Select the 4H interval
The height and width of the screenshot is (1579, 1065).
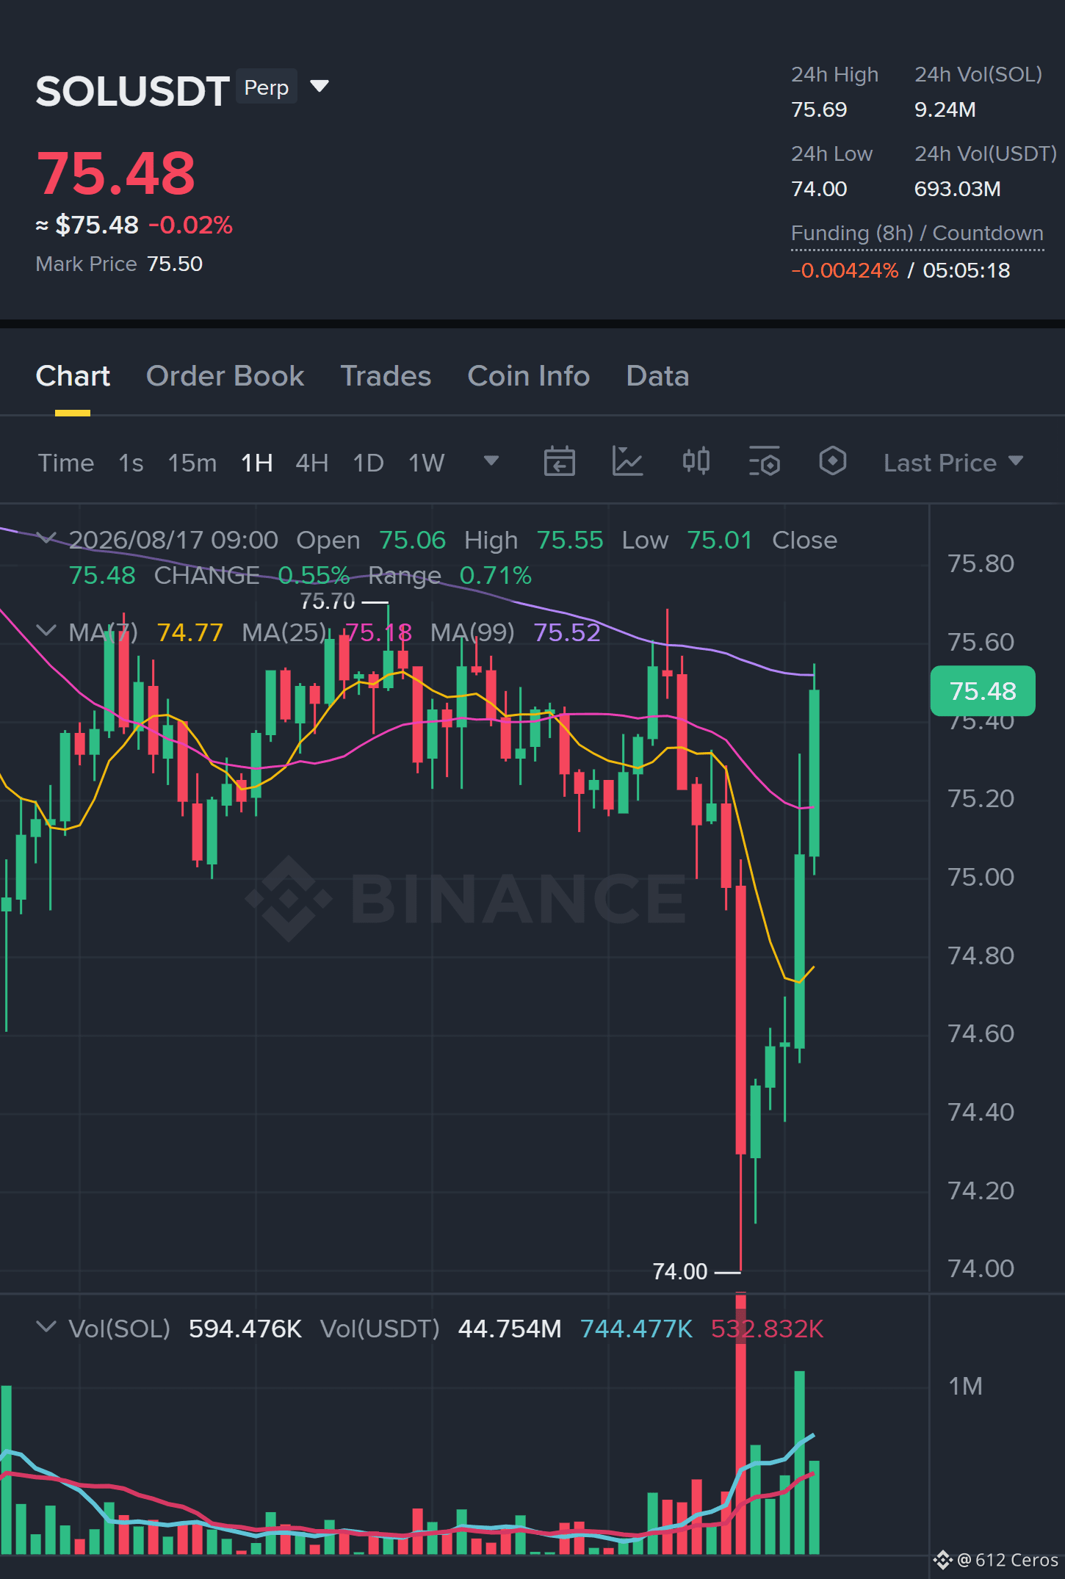coord(312,463)
